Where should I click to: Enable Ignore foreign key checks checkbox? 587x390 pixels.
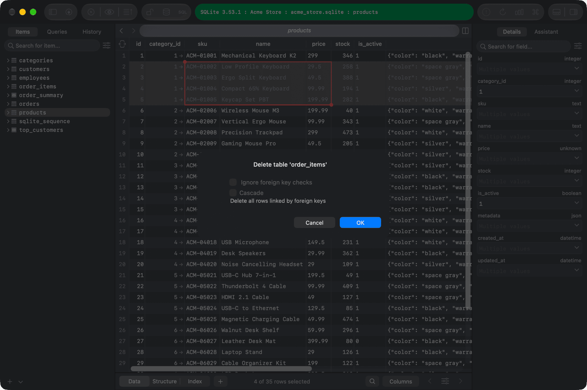[x=233, y=182]
